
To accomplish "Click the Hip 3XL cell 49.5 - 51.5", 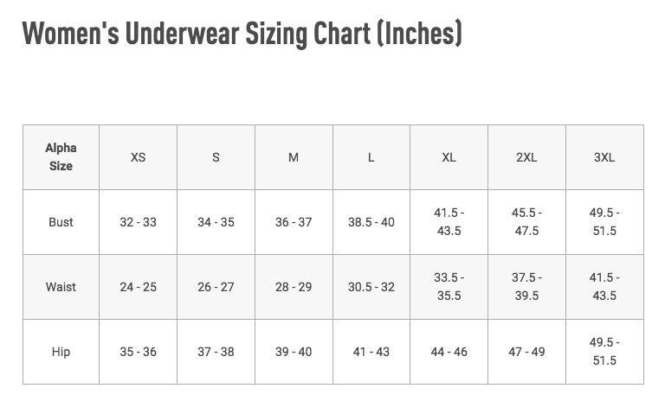I will [x=604, y=352].
